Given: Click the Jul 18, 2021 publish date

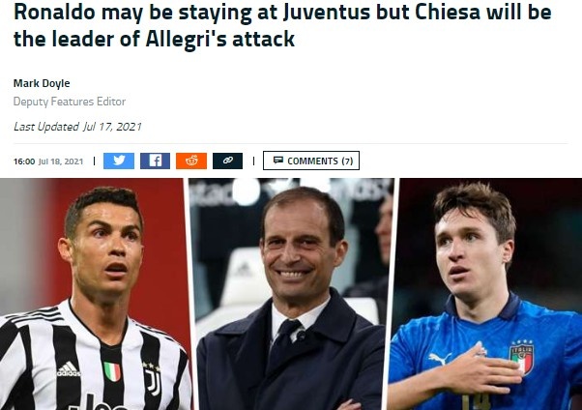Looking at the screenshot, I should tap(61, 161).
